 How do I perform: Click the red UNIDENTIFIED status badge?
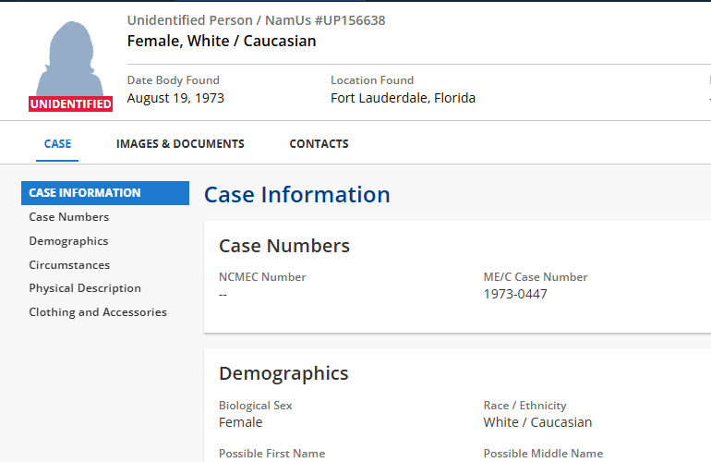click(71, 104)
